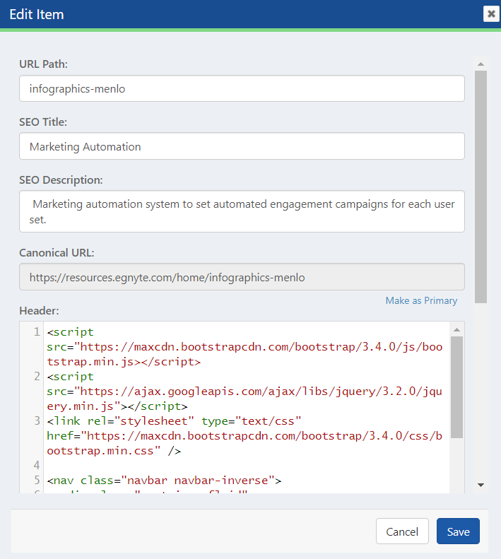Click the dialog scrollbar up arrow

point(481,64)
